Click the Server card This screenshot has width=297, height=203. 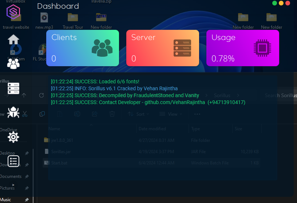coord(163,48)
